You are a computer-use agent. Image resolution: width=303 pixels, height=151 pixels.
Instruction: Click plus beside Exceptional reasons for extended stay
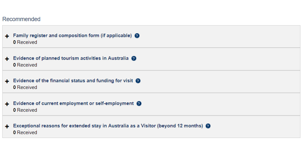click(x=7, y=127)
